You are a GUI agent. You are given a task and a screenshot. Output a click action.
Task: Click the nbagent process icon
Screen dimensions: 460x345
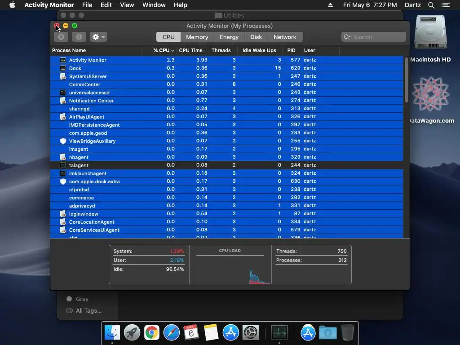63,157
